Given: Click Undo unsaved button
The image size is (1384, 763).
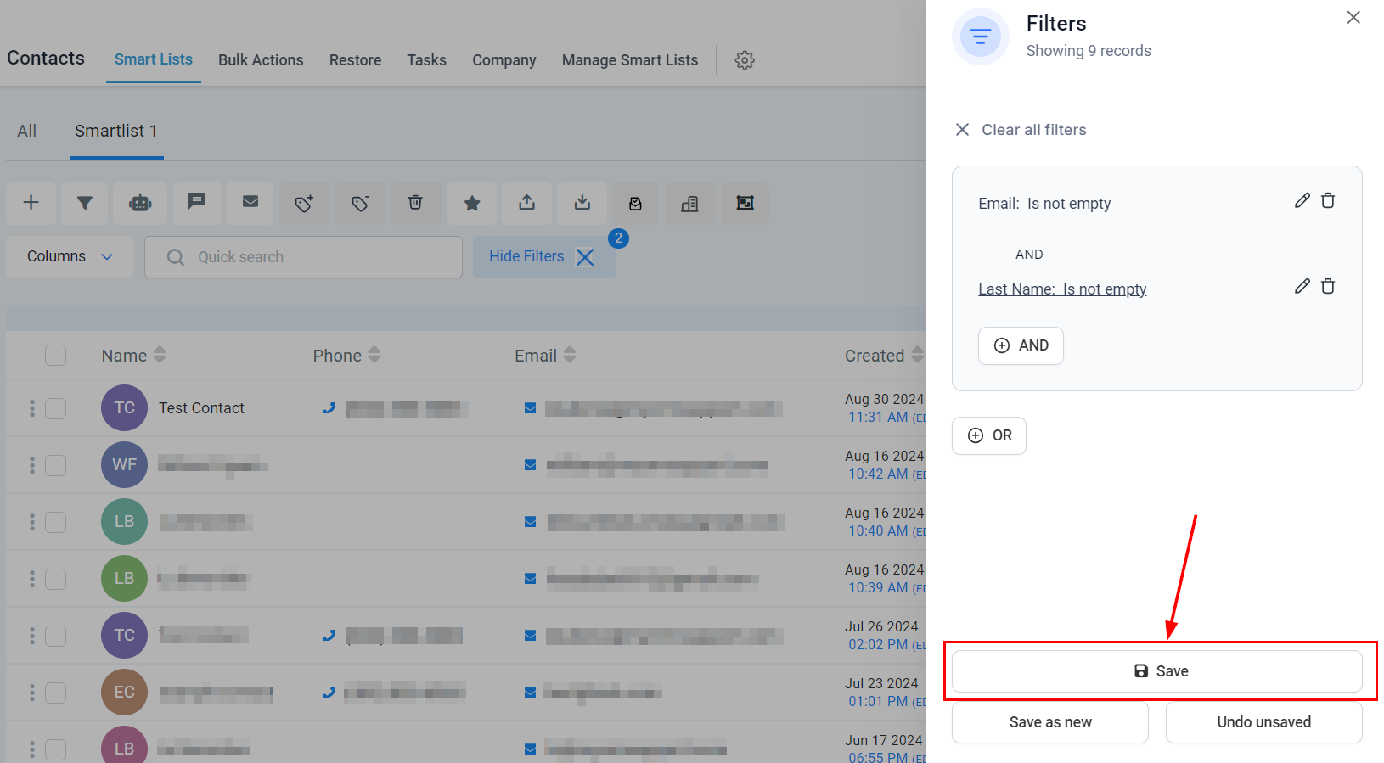Looking at the screenshot, I should point(1264,722).
